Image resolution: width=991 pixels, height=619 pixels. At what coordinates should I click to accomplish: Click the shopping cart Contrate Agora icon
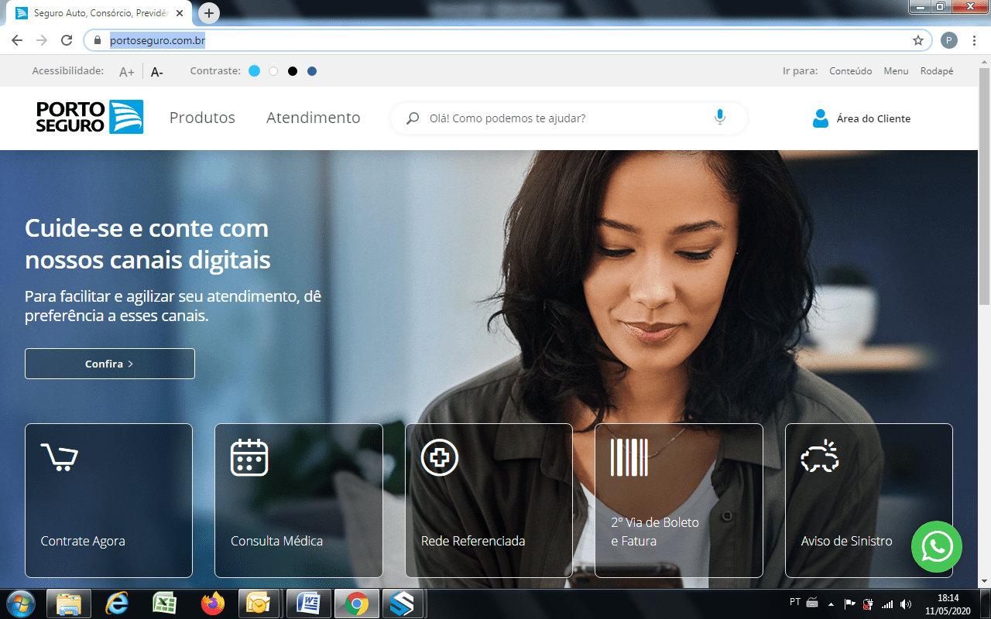coord(59,457)
